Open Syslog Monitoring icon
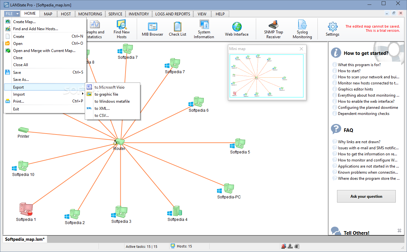Viewport: 407px width, 252px height. coord(302,24)
